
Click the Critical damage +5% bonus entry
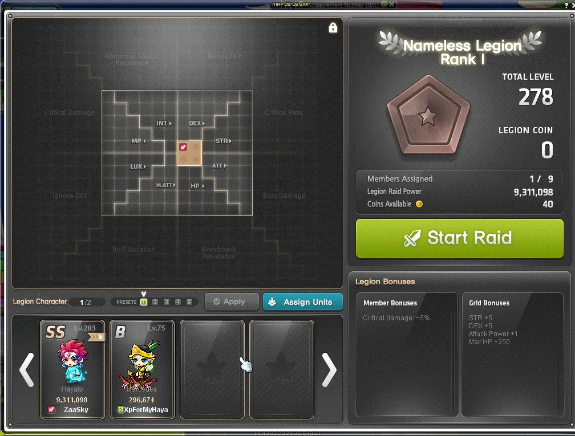pos(396,318)
